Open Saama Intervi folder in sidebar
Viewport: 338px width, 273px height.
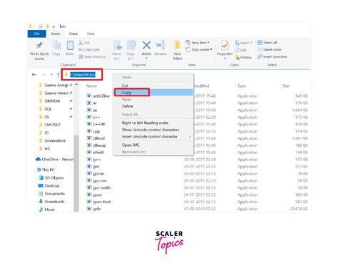(56, 93)
